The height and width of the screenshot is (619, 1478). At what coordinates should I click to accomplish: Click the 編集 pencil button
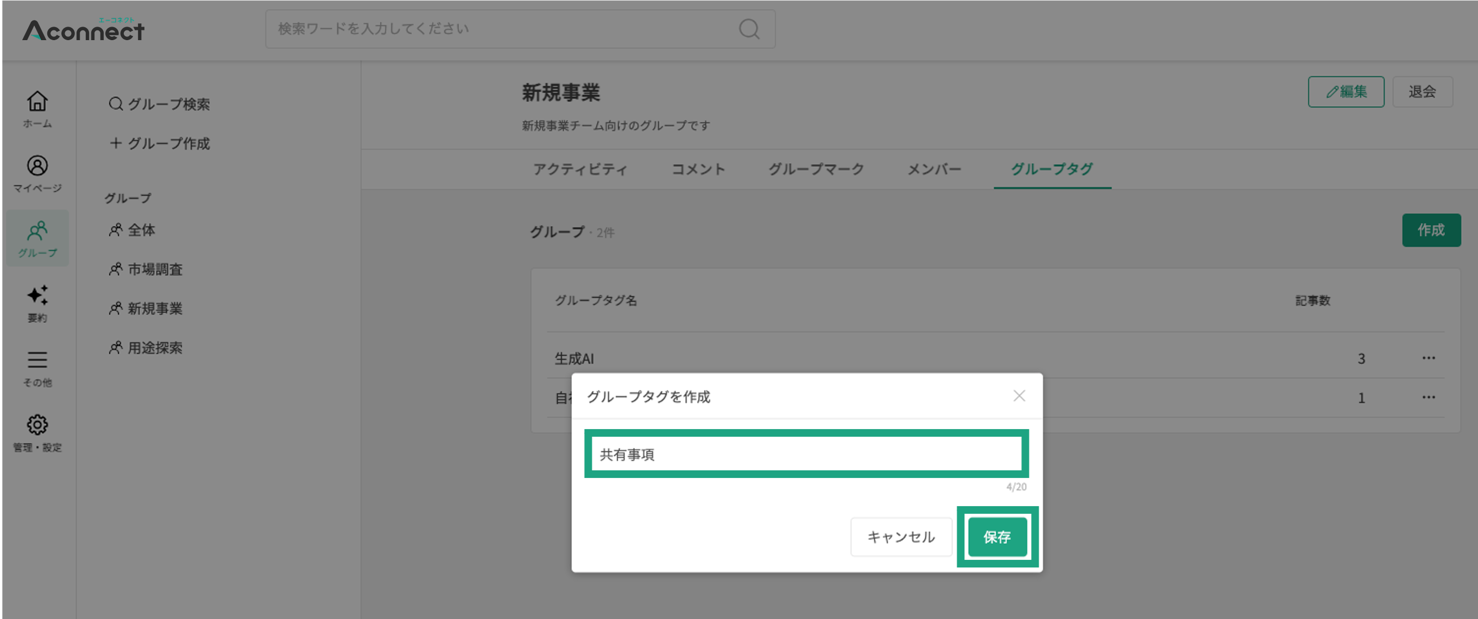(1346, 92)
